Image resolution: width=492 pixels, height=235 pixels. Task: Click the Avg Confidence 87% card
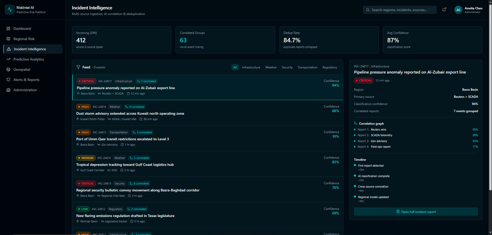433,40
